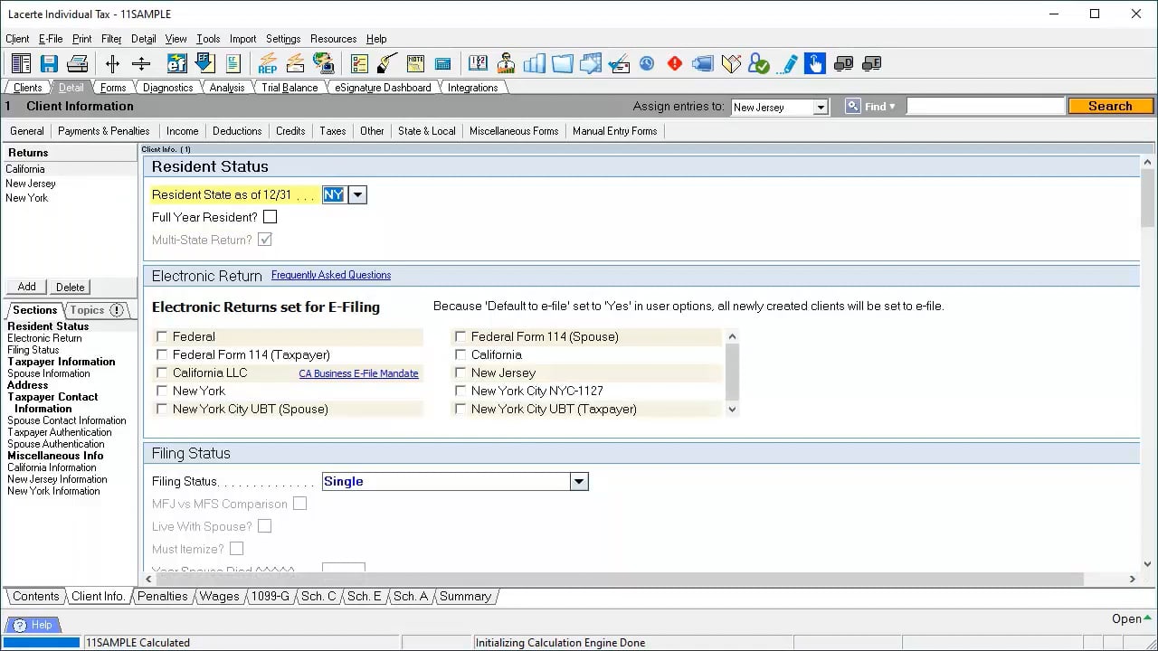Go to Taxpayer Information section
1158x651 pixels.
62,362
